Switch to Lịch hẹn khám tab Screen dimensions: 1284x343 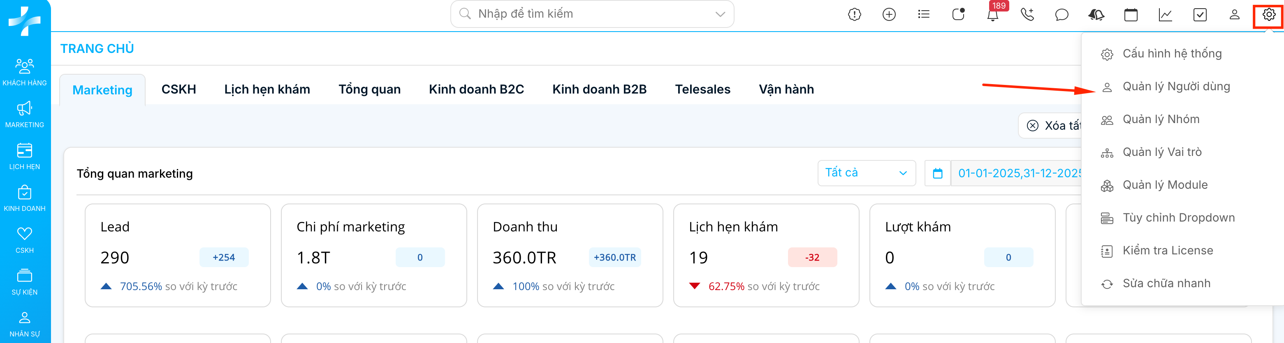pyautogui.click(x=267, y=89)
